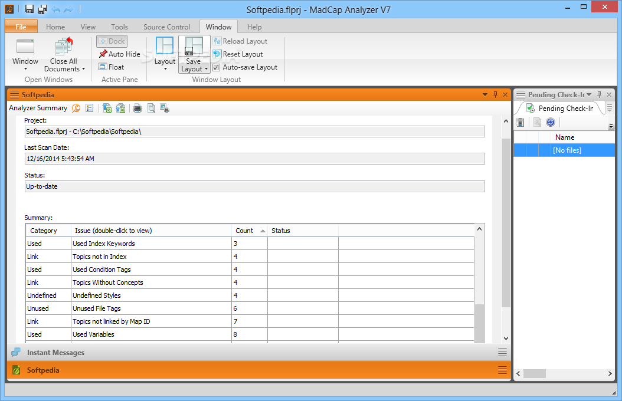This screenshot has height=401, width=622.
Task: Click the Project path field
Action: 255,132
